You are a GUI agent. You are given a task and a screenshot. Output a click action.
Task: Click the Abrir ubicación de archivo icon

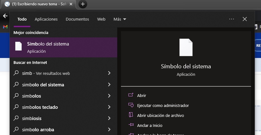click(131, 115)
